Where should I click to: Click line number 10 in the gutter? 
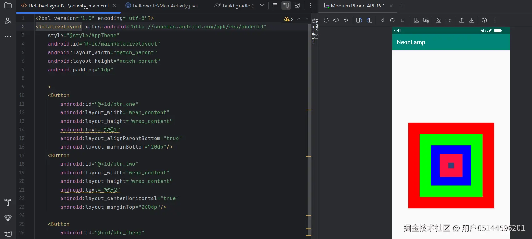[x=22, y=95]
